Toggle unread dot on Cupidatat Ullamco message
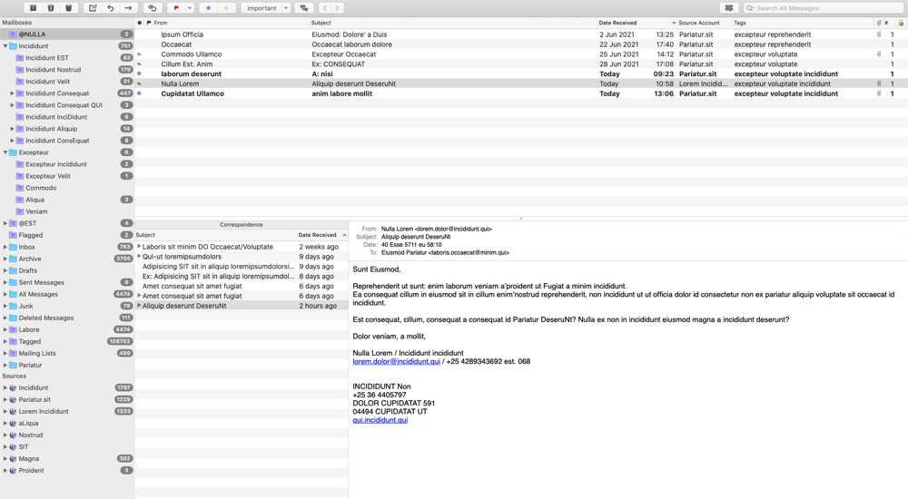Viewport: 908px width, 499px height. (140, 93)
